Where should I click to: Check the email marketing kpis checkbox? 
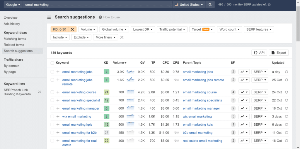(52, 125)
